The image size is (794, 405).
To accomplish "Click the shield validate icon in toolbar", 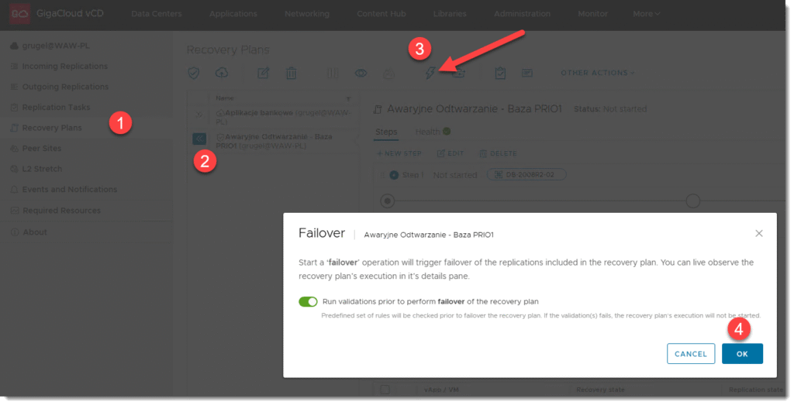I will [195, 73].
